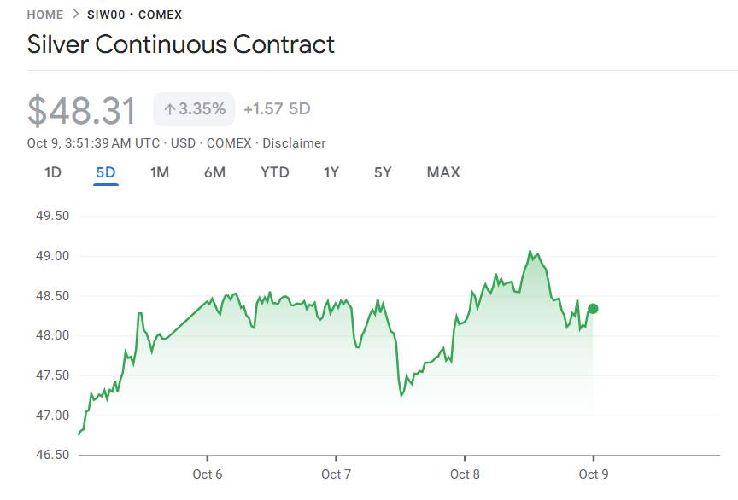738x500 pixels.
Task: Switch to the 1M time range
Action: pyautogui.click(x=160, y=172)
